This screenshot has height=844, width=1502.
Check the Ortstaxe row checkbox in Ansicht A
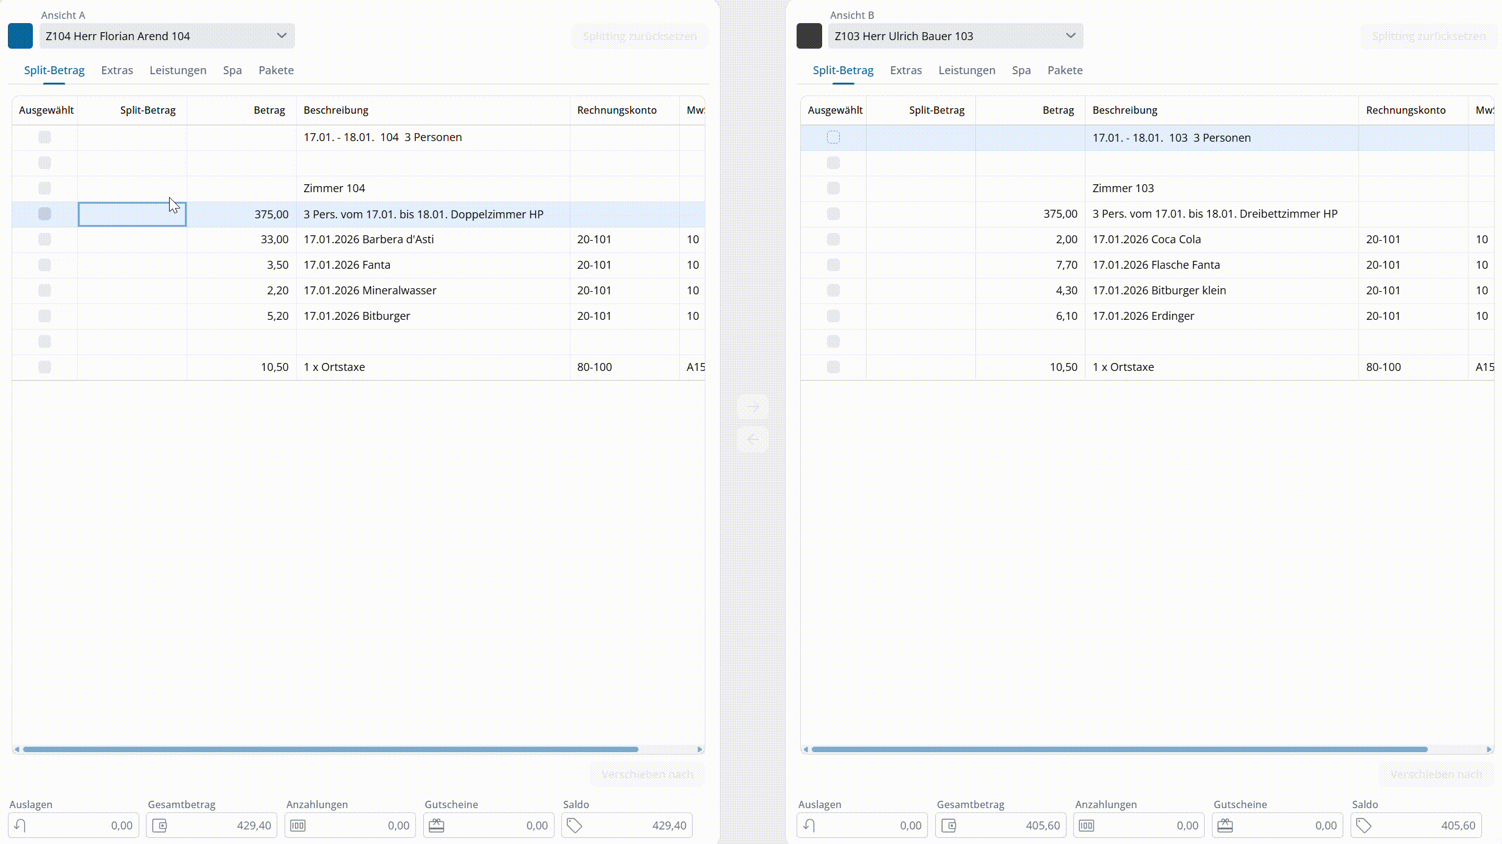point(44,367)
